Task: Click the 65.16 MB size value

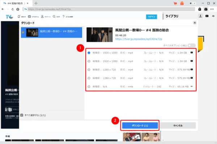Action: 183,86
